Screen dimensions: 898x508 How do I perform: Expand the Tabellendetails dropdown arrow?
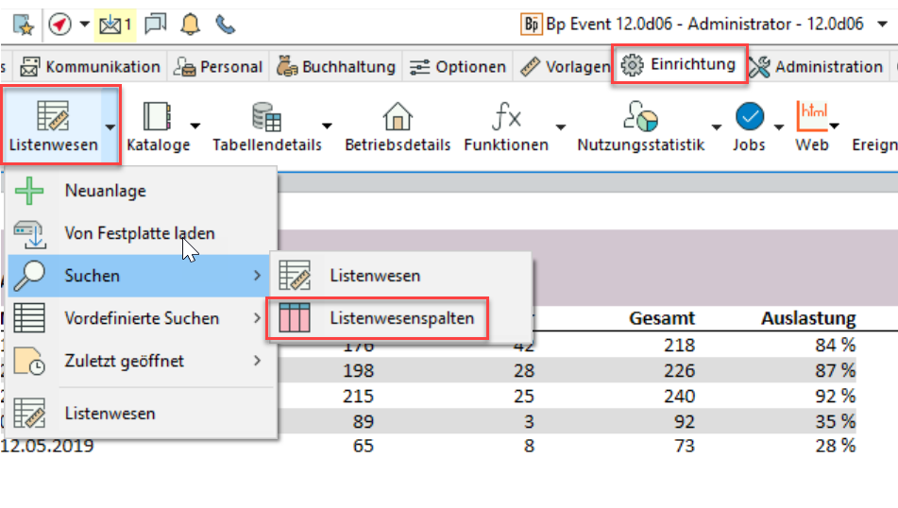pos(327,126)
